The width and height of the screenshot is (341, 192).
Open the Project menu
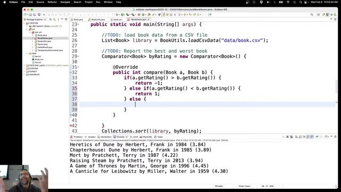click(88, 2)
